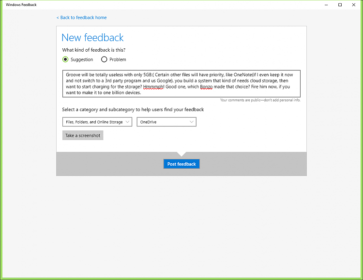Post the feedback
This screenshot has height=280, width=363.
tap(181, 164)
